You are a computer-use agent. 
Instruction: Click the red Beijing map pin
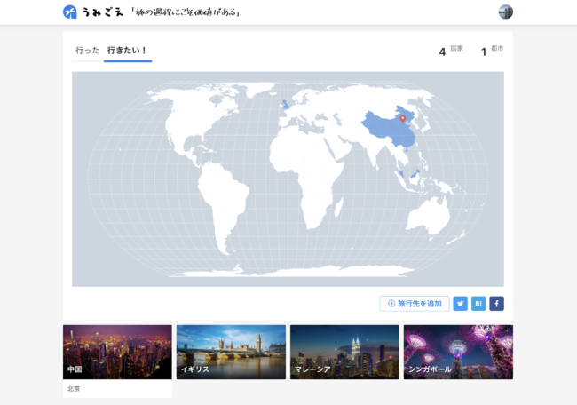[x=402, y=117]
